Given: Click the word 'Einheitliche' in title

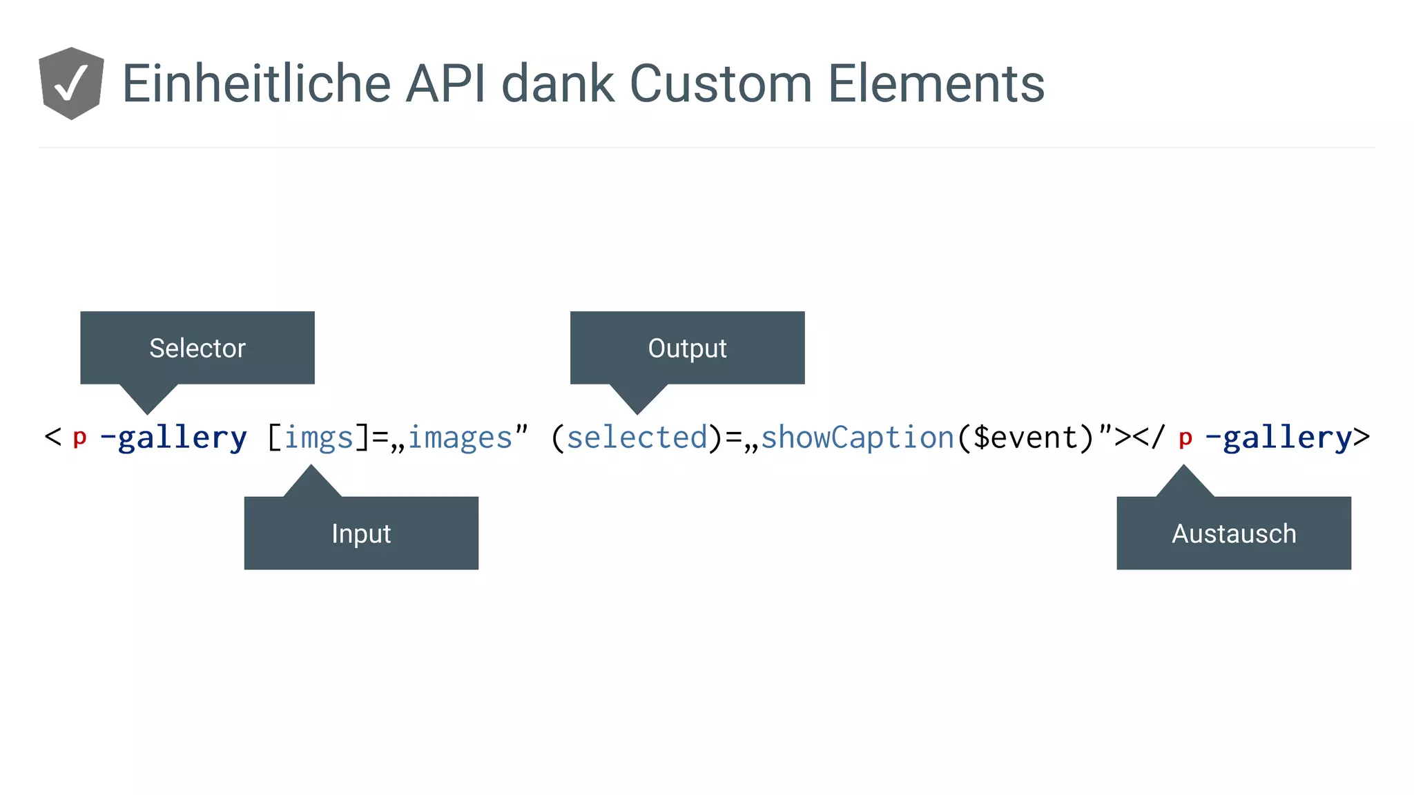Looking at the screenshot, I should pos(257,84).
